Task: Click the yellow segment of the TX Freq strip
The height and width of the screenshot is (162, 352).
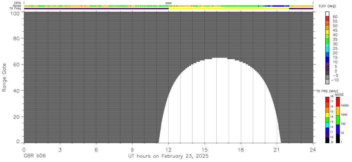Action: 229,9
